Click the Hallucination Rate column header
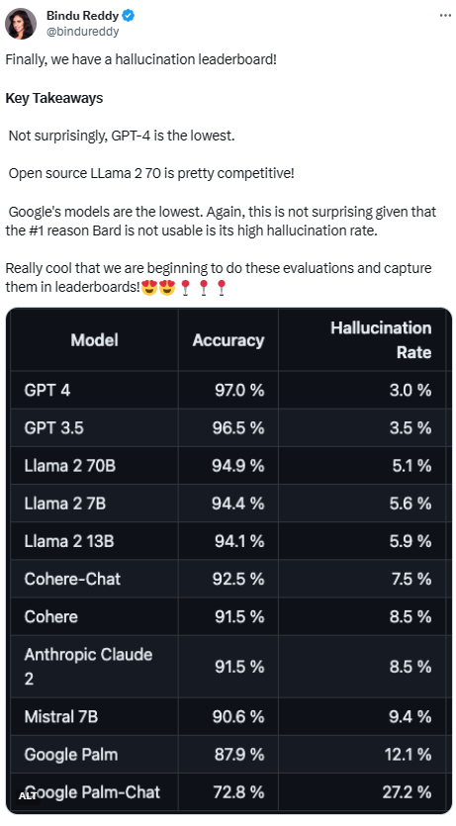 [x=381, y=339]
